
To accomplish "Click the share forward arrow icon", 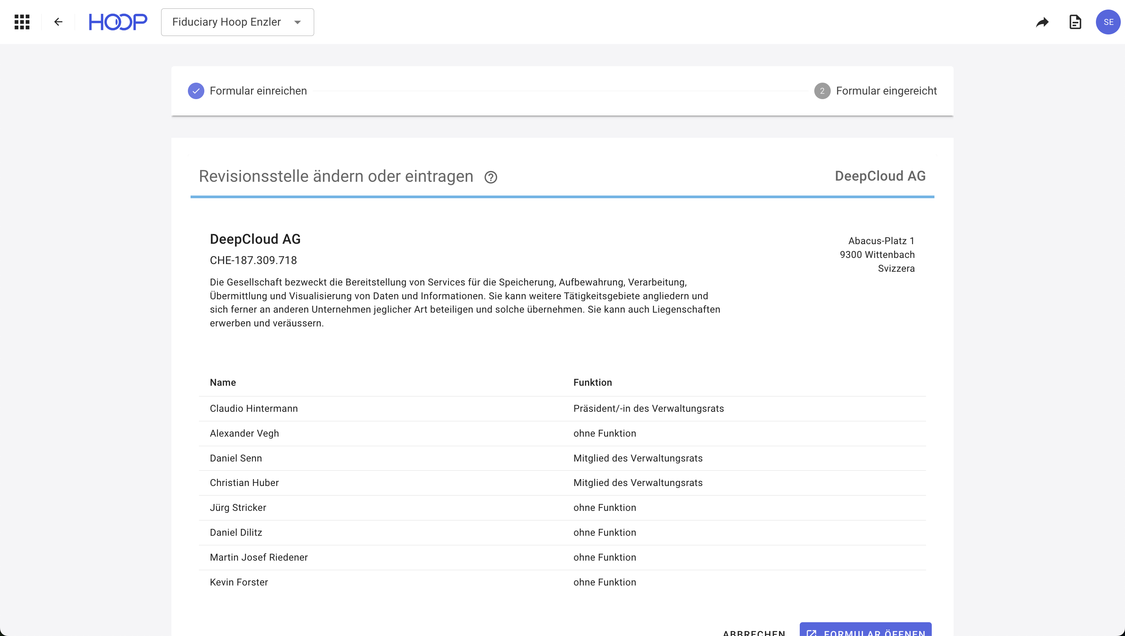I will (x=1042, y=22).
